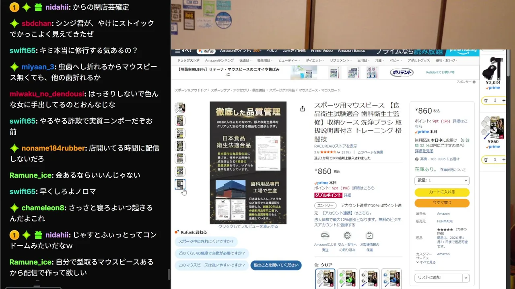Screen dimensions: 515x289
Task: Open the Rufus assistant button in the nav bar
Action: (206, 51)
